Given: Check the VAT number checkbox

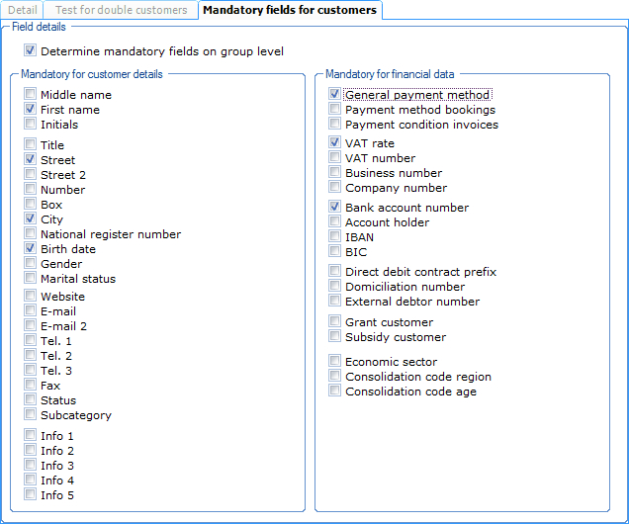Looking at the screenshot, I should [335, 158].
